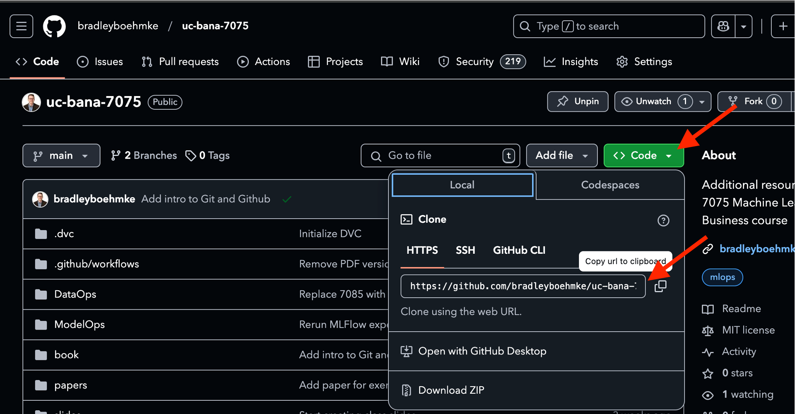Click the commit author avatar thumbnail
The image size is (795, 414).
point(40,200)
